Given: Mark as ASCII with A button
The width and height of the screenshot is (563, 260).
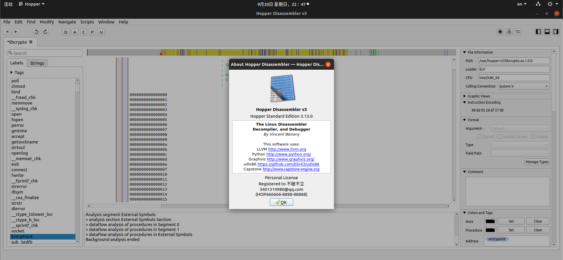Looking at the screenshot, I should [x=75, y=32].
